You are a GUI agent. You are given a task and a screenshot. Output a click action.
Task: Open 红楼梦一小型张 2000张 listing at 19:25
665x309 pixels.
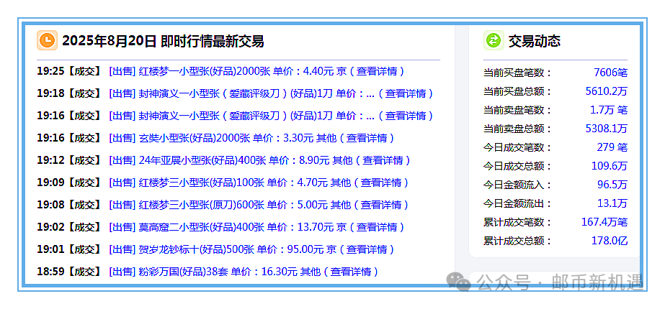click(x=194, y=71)
